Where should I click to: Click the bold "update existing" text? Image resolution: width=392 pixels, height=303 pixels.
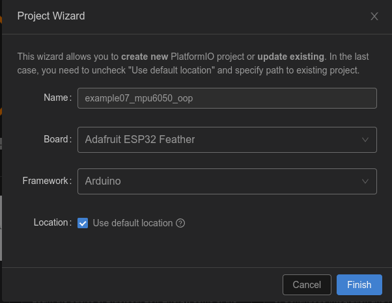pyautogui.click(x=290, y=57)
